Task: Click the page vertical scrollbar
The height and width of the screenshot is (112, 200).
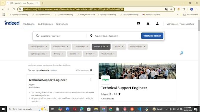Action: tap(199, 25)
